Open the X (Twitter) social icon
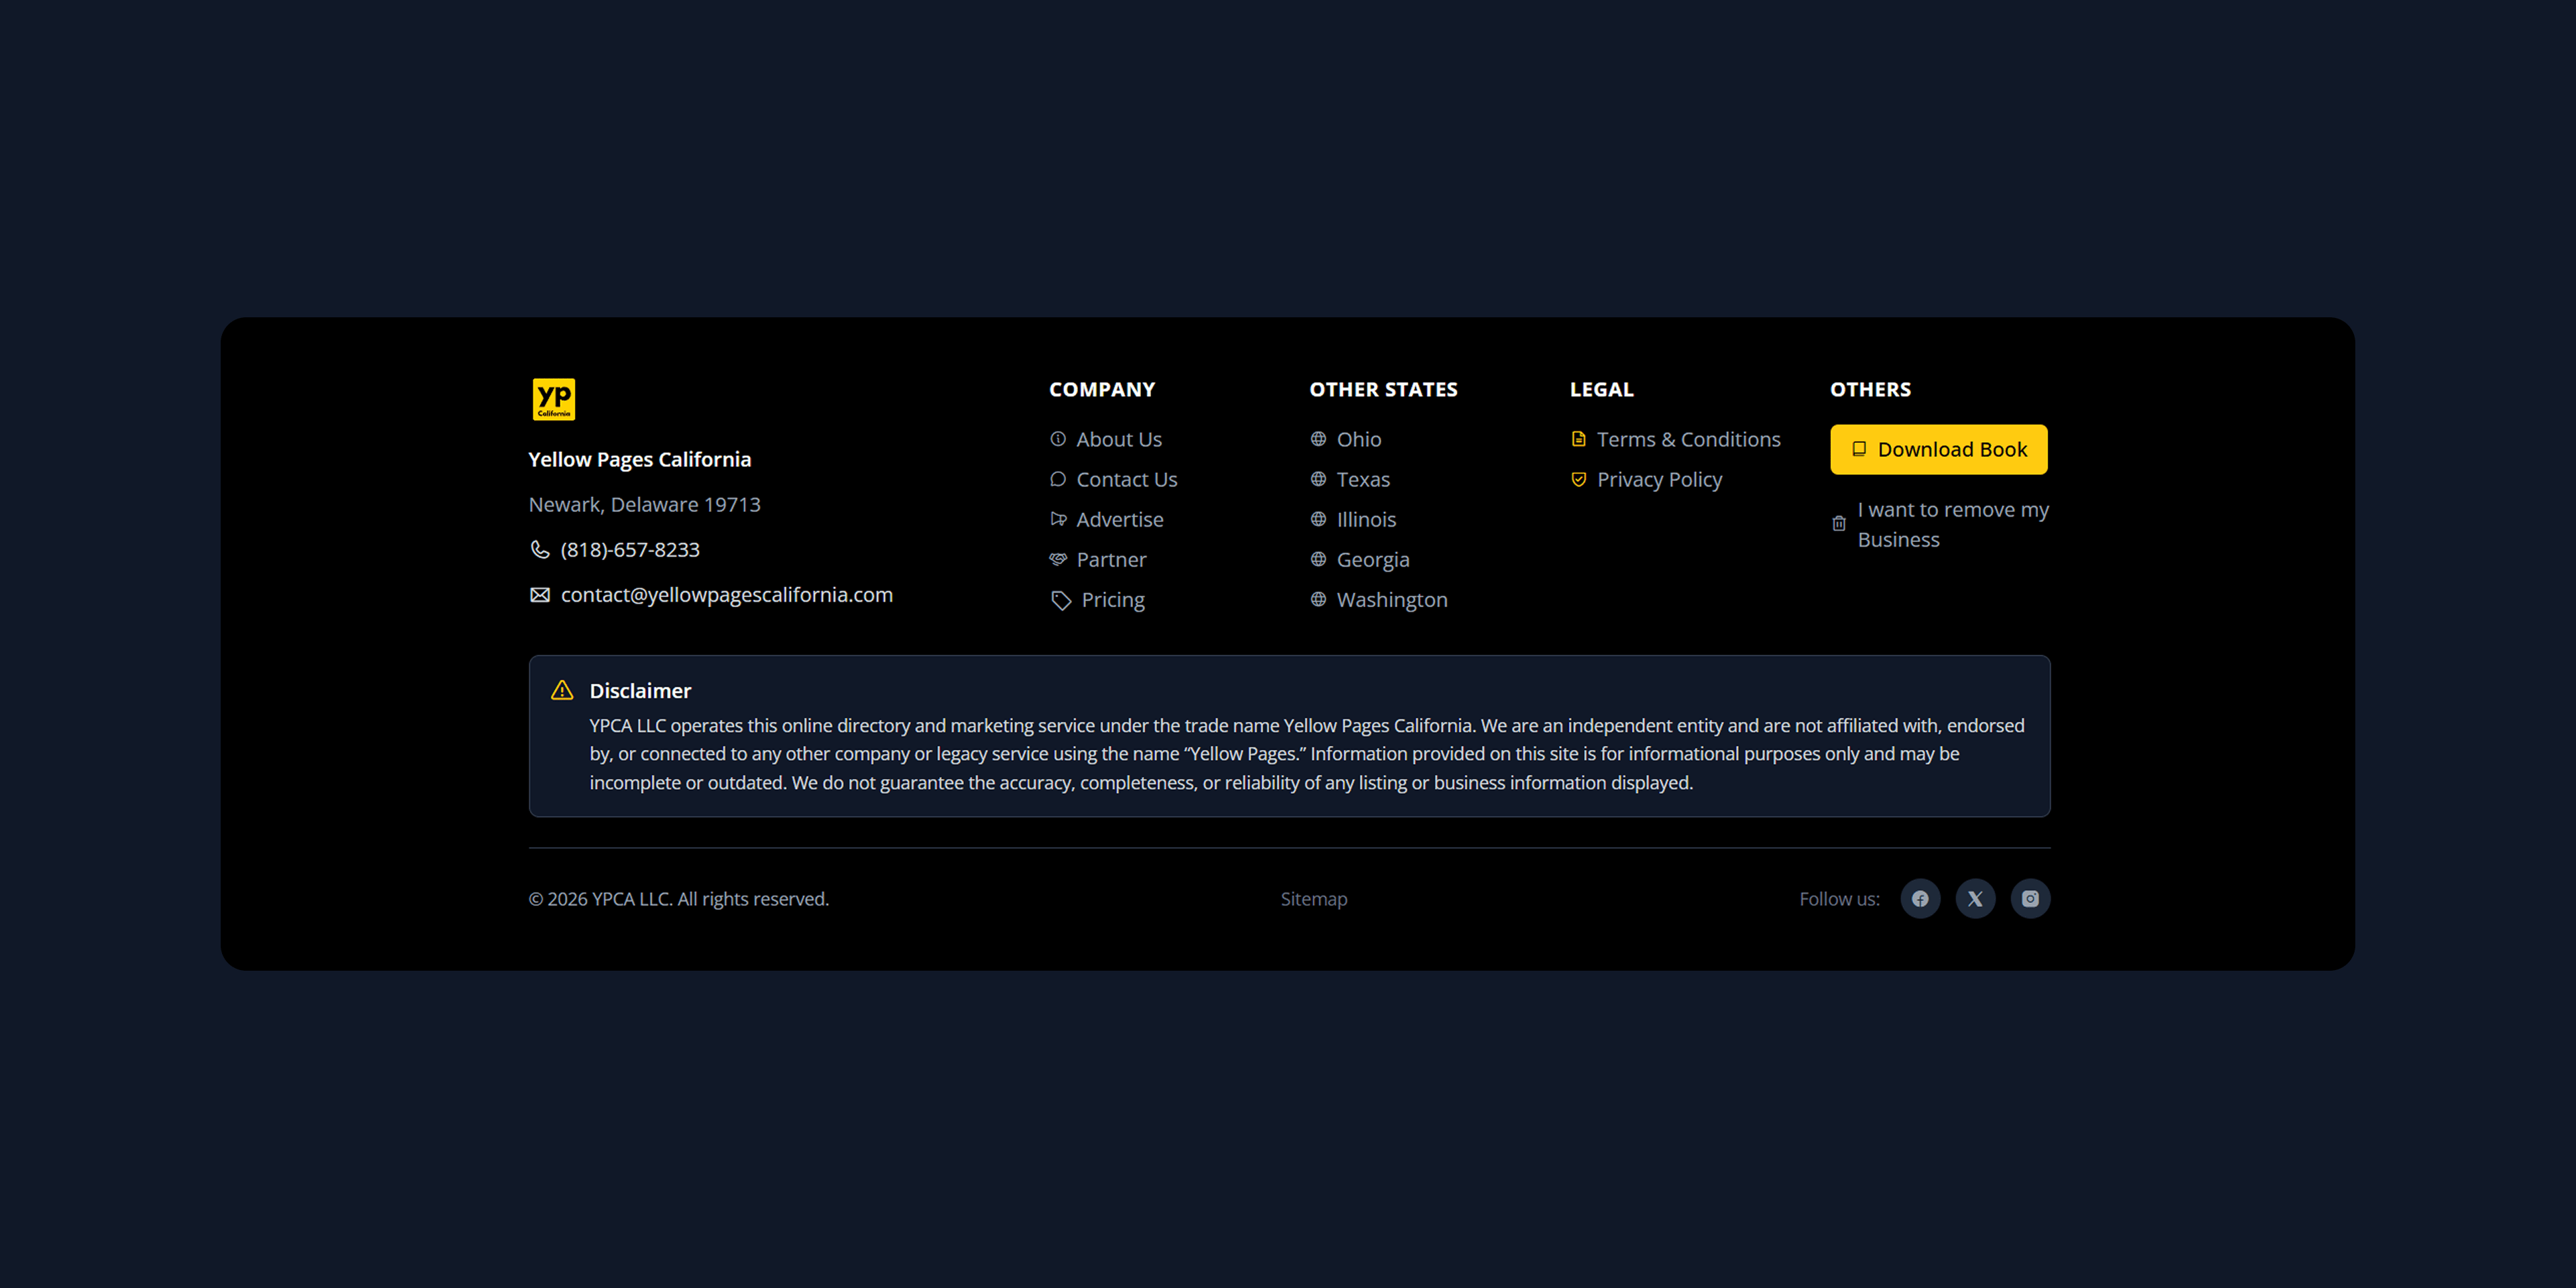2576x1288 pixels. (x=1975, y=898)
